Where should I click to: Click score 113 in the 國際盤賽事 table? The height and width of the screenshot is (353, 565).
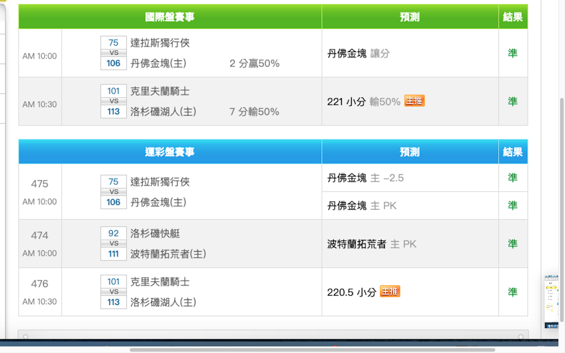(x=113, y=112)
